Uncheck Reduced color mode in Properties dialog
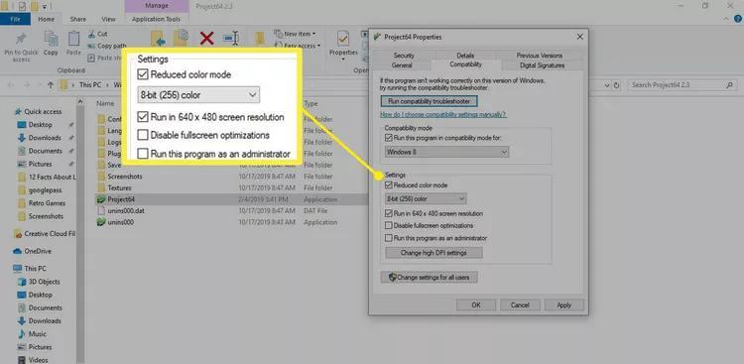The width and height of the screenshot is (744, 364). (389, 185)
